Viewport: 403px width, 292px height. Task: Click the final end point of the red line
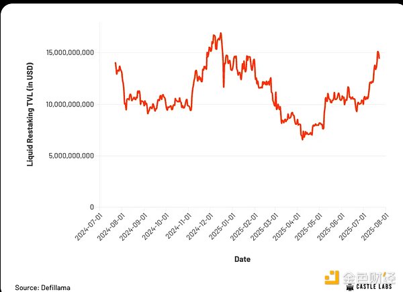379,58
